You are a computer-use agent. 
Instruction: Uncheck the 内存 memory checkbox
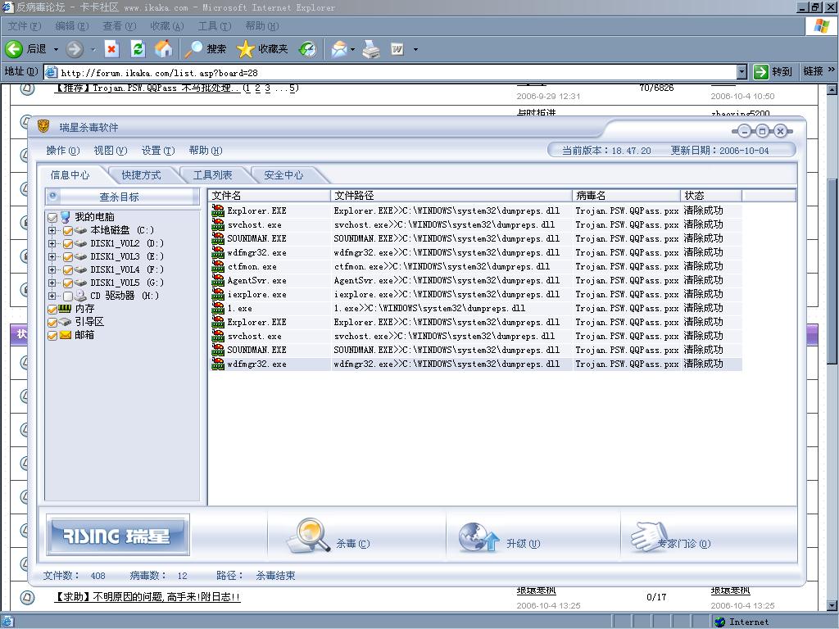(x=53, y=309)
